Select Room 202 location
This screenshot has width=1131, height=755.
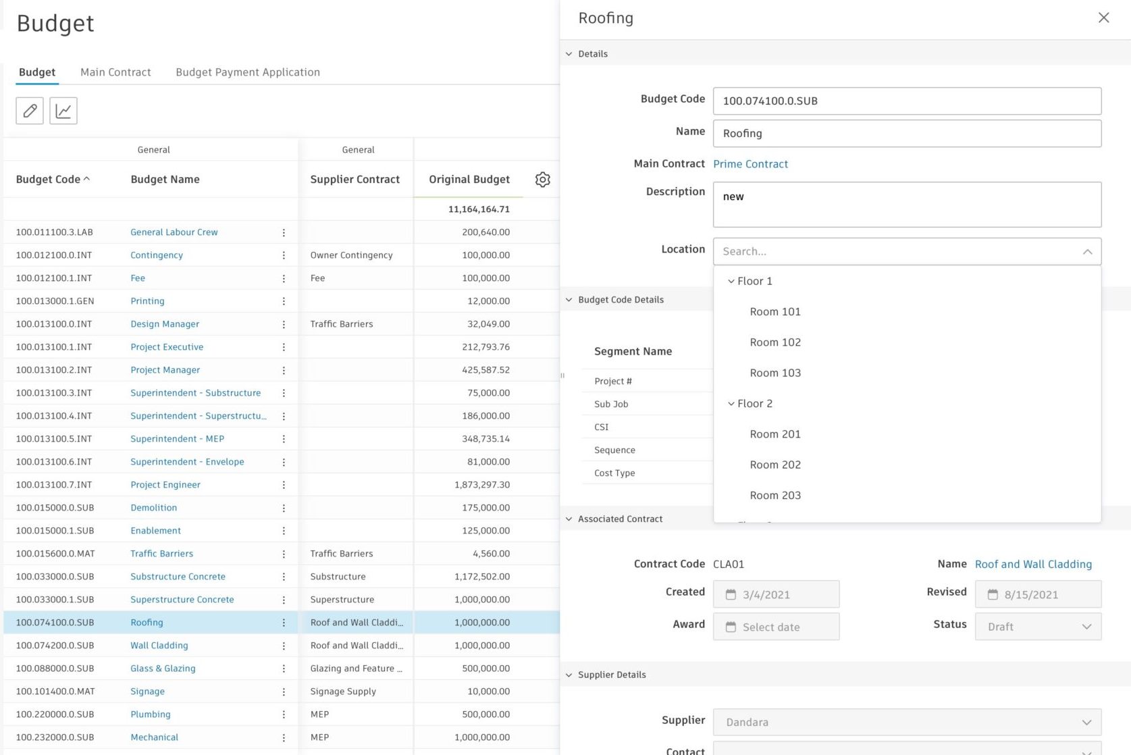(775, 465)
